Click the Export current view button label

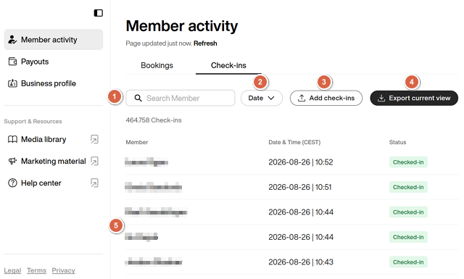(x=420, y=98)
